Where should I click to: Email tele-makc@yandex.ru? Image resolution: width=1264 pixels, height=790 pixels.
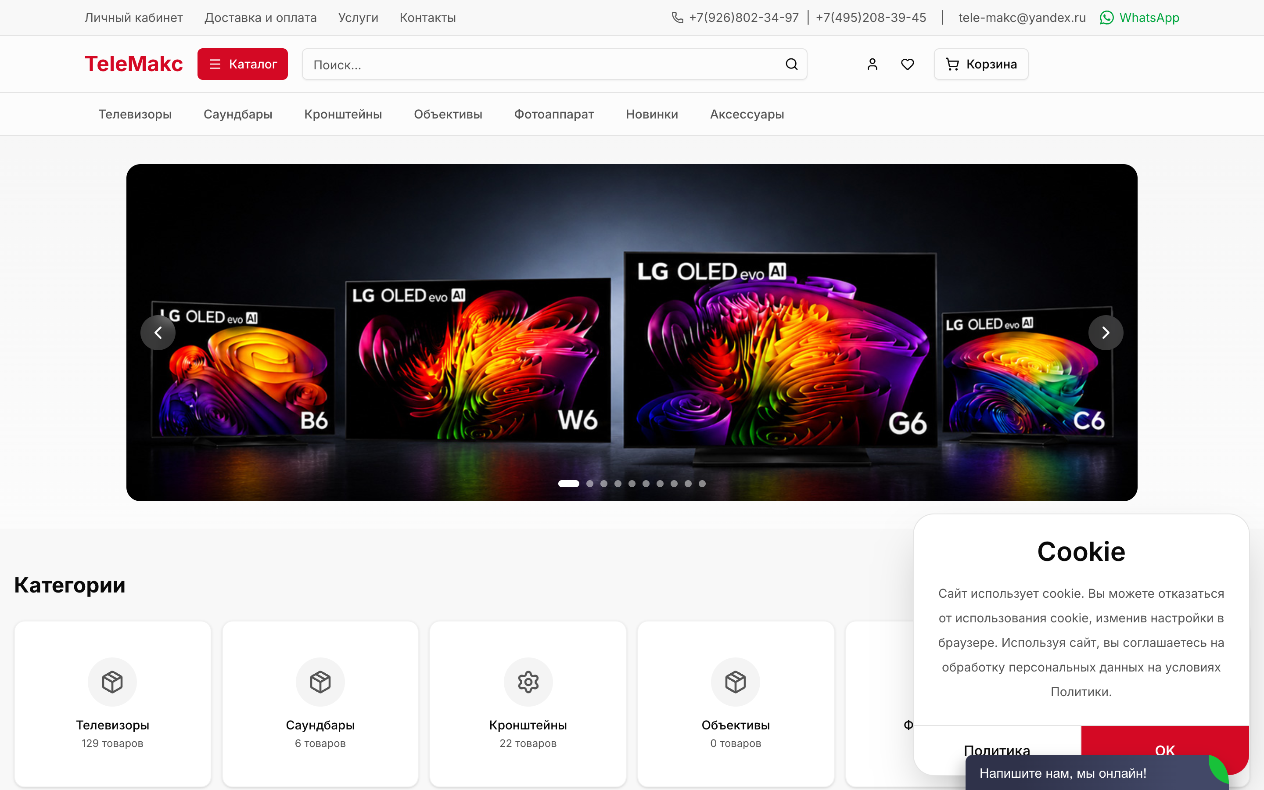1022,18
